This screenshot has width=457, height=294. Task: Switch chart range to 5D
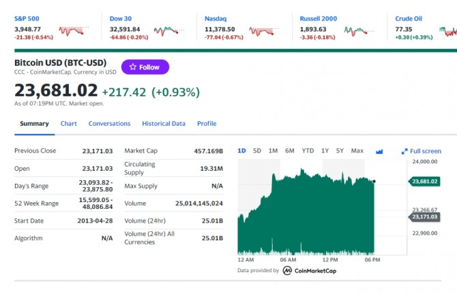(x=257, y=150)
